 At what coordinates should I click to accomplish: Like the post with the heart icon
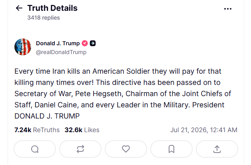point(126,149)
